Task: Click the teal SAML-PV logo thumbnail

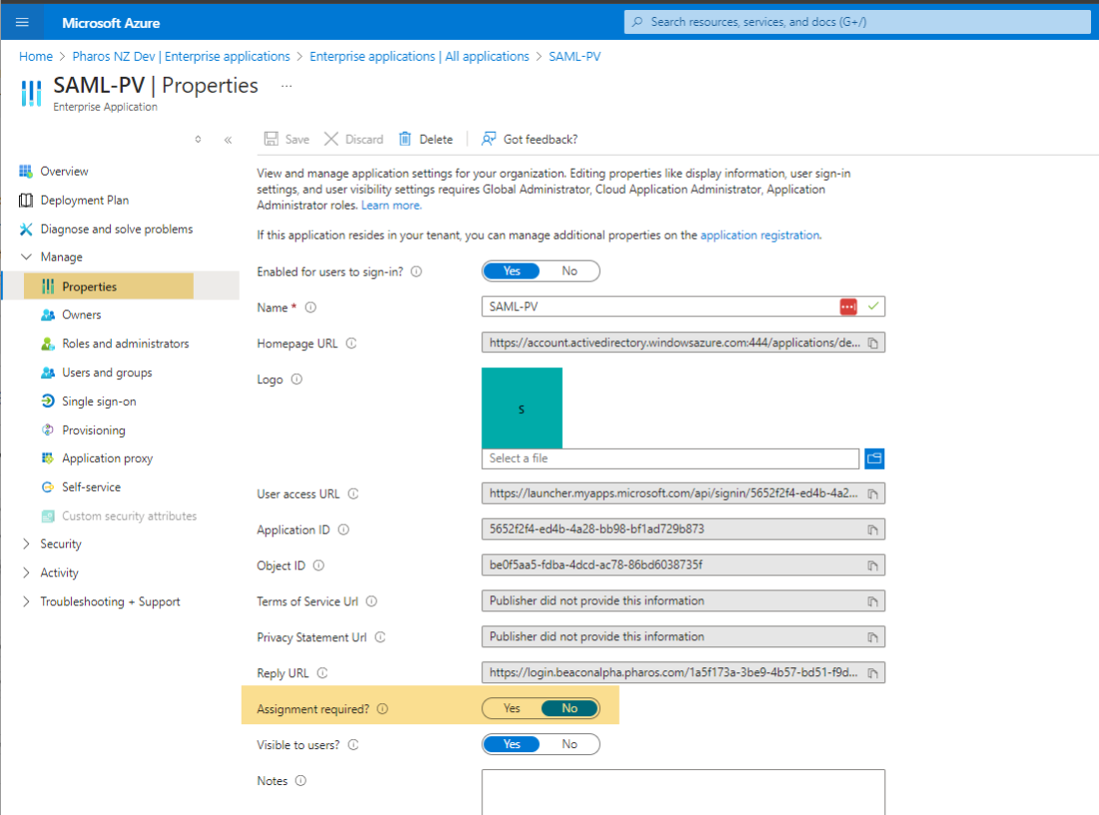Action: (521, 408)
